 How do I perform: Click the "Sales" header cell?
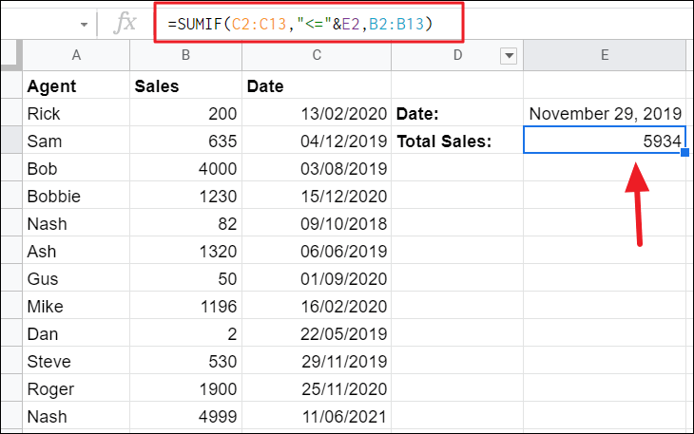point(185,86)
